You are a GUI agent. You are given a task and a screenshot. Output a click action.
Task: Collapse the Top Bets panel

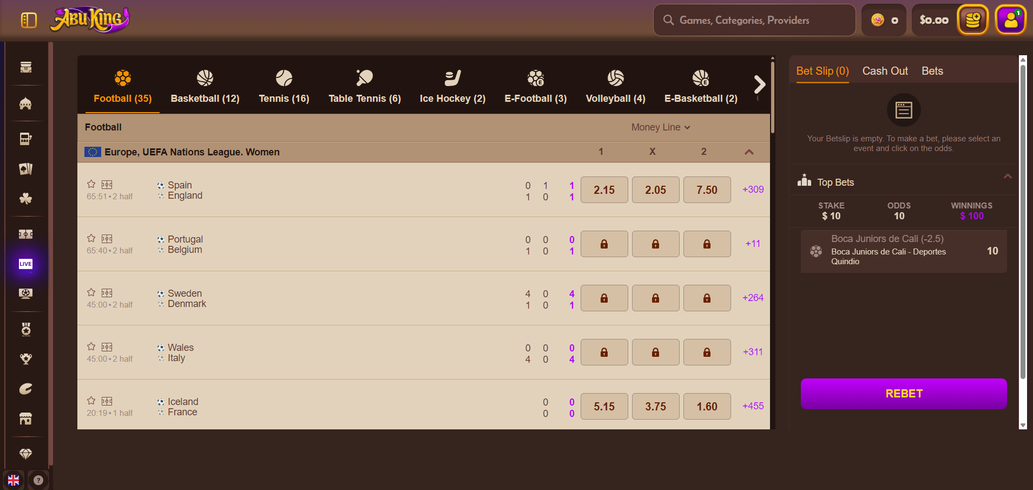click(1007, 177)
